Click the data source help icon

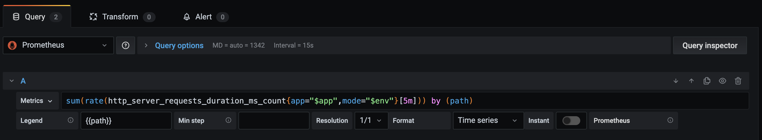click(125, 45)
